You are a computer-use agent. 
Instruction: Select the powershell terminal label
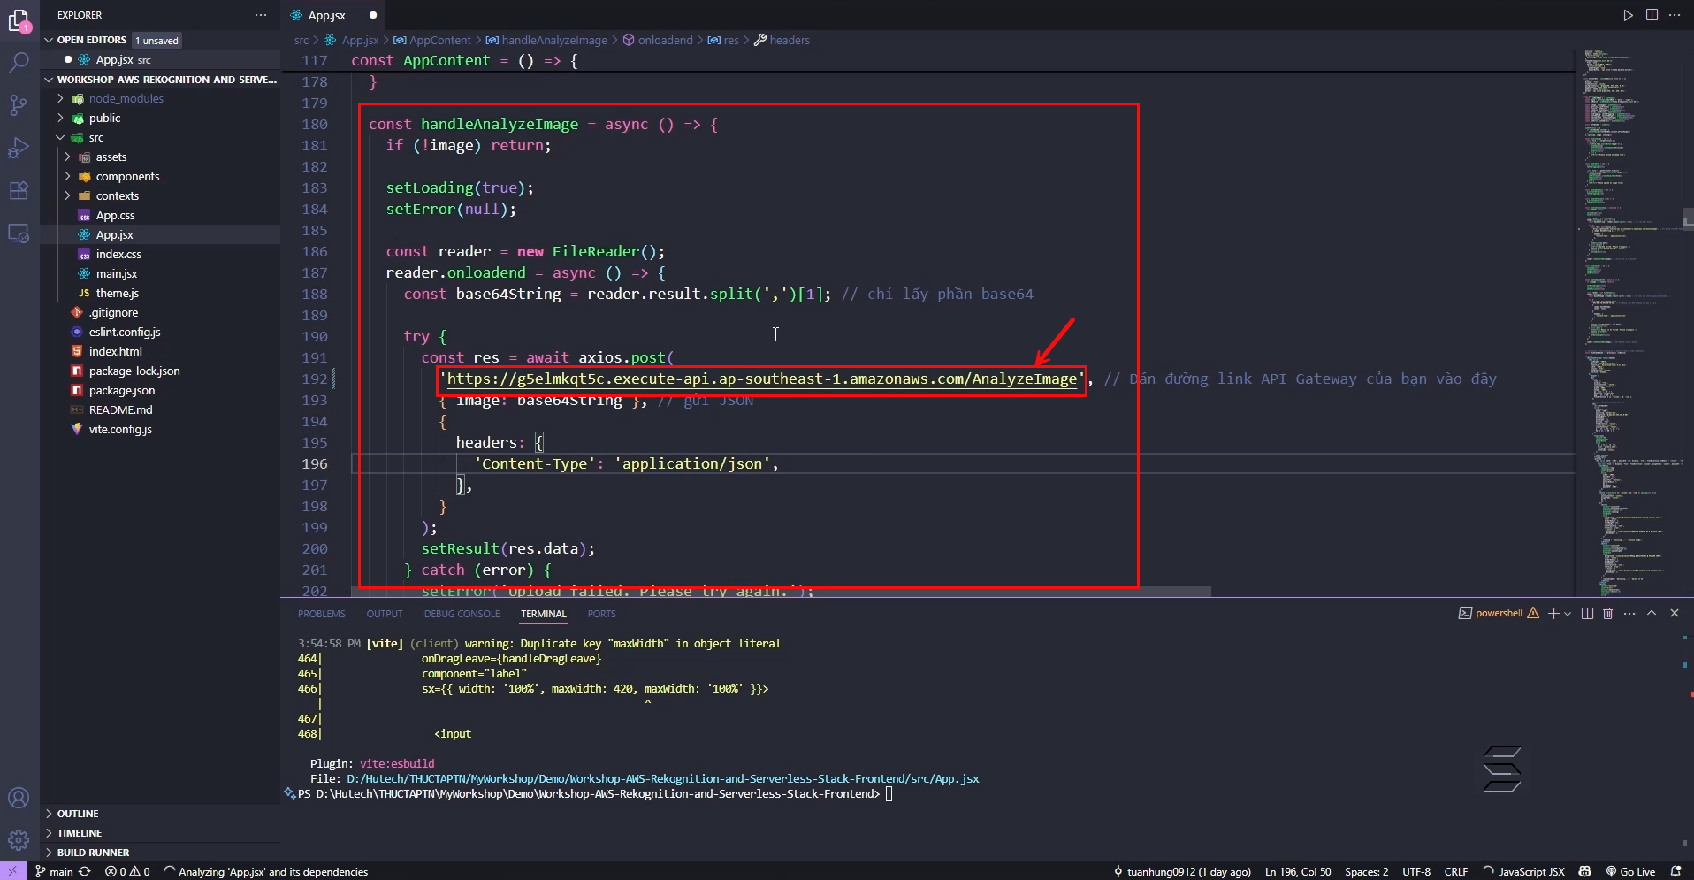pyautogui.click(x=1499, y=613)
